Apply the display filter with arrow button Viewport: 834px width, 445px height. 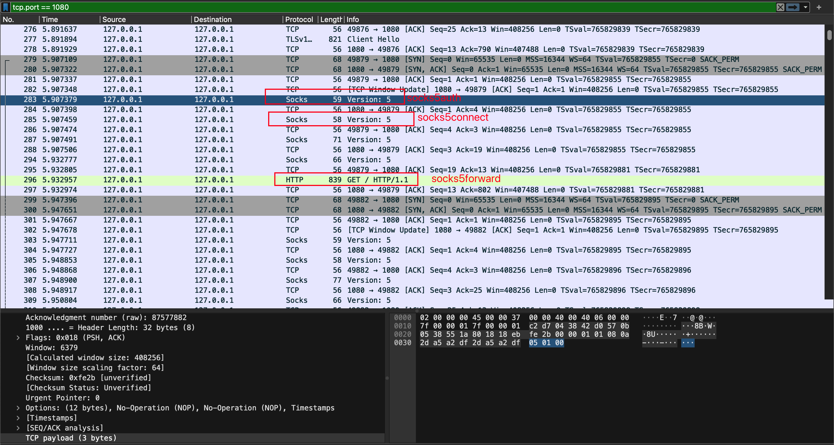792,7
